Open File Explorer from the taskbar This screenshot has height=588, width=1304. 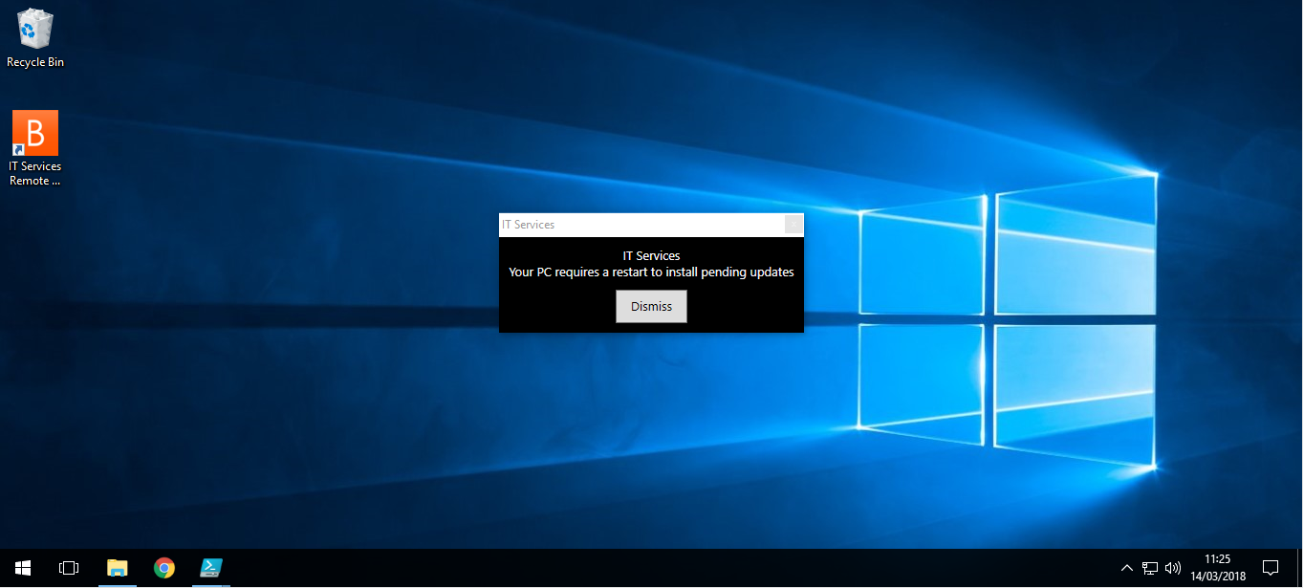point(117,568)
